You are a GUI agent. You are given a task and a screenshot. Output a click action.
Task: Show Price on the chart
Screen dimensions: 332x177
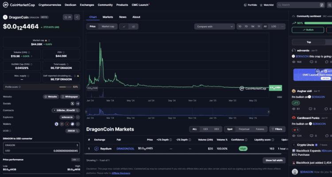(93, 27)
